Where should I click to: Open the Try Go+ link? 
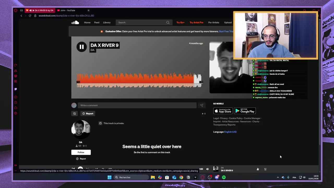pos(180,22)
